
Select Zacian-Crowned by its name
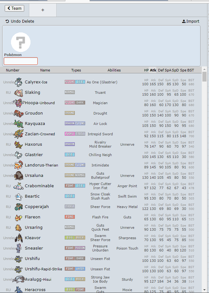[40, 134]
